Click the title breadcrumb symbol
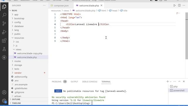The width and height of the screenshot is (188, 106). pyautogui.click(x=124, y=11)
